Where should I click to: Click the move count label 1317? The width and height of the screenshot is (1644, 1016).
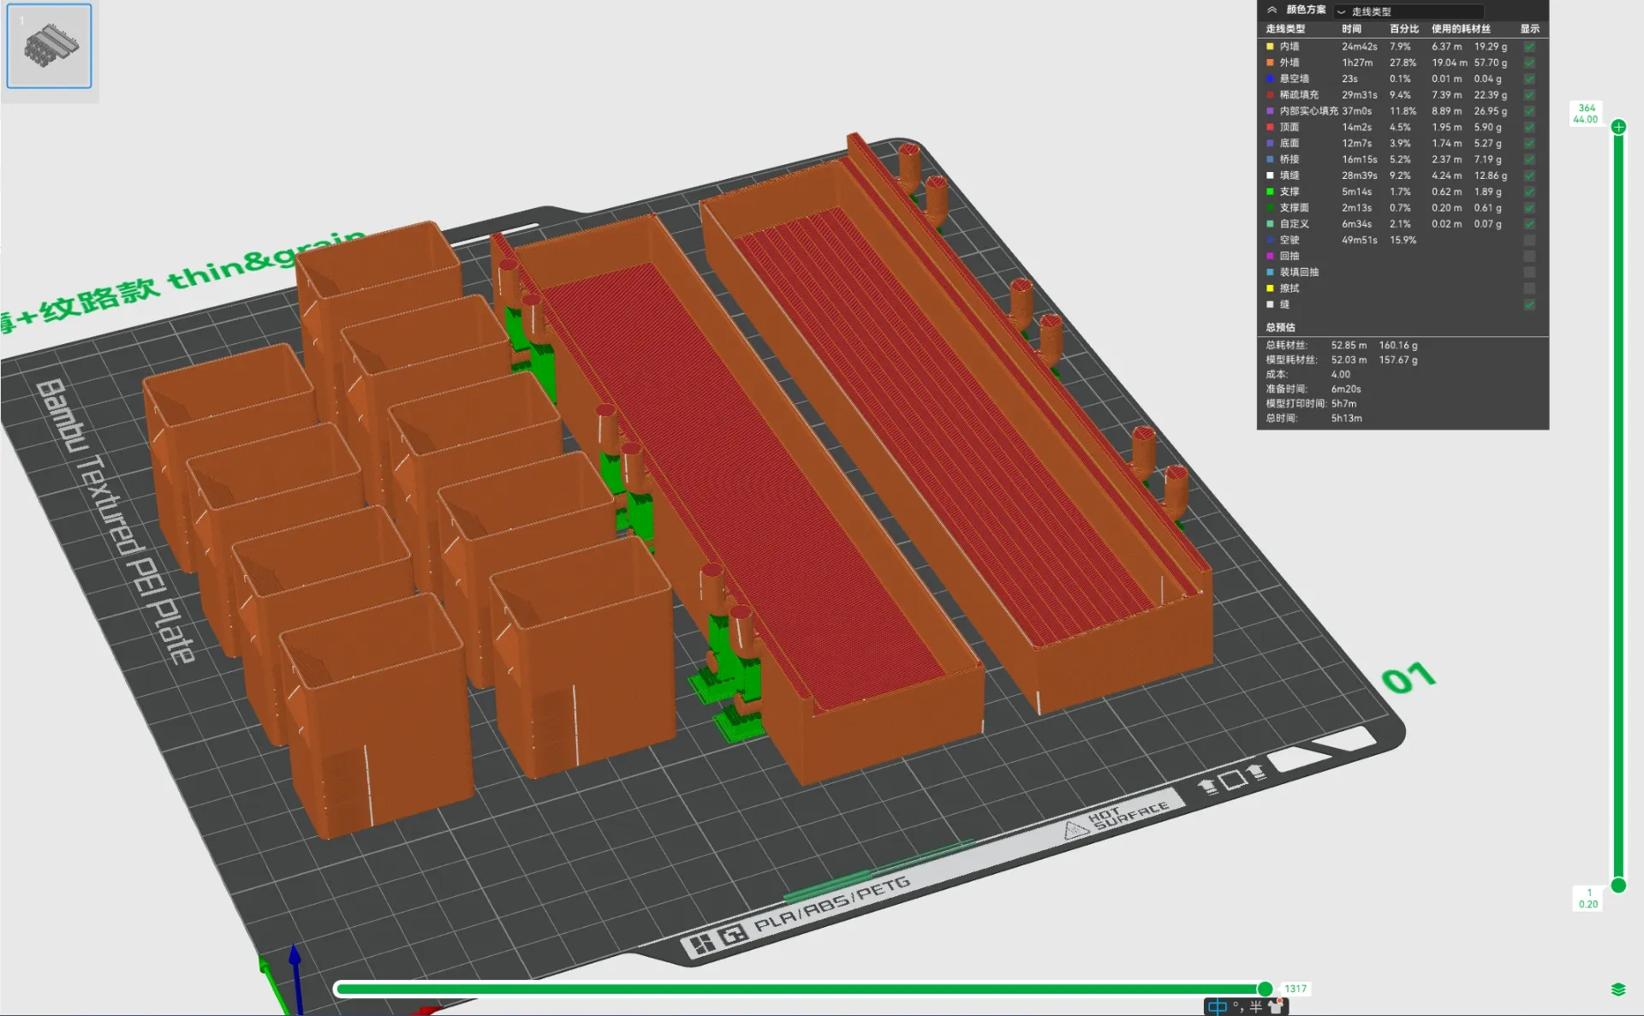pos(1296,989)
